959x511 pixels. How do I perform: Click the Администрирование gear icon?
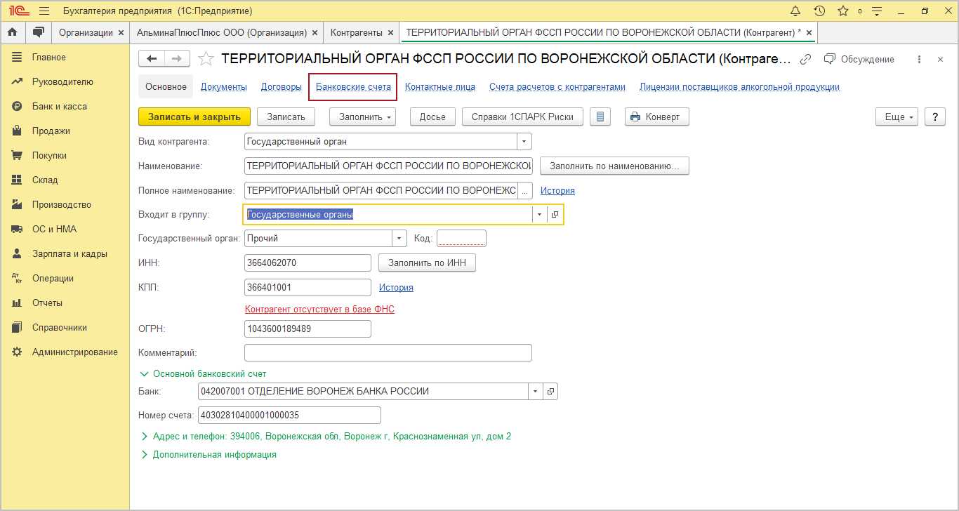click(17, 352)
